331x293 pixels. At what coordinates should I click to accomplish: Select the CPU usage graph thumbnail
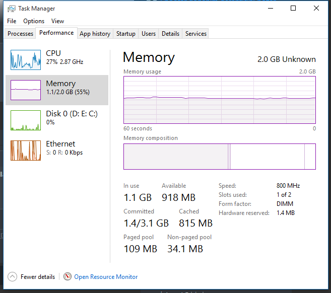point(26,60)
